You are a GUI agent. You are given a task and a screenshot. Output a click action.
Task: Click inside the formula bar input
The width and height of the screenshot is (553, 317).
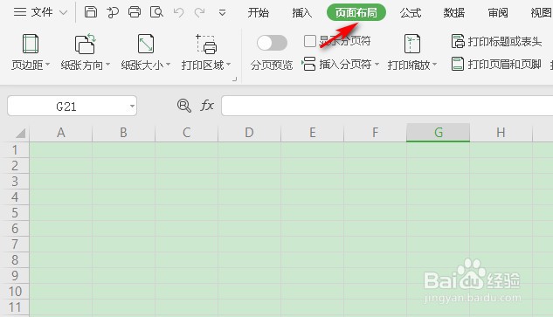[x=387, y=106]
